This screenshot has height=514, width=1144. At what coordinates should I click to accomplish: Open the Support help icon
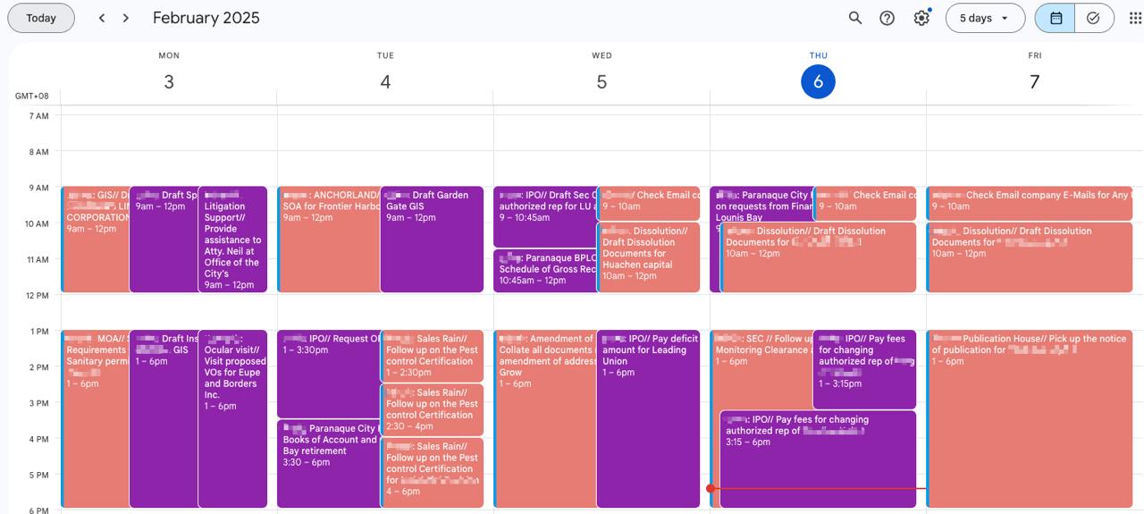click(x=887, y=18)
